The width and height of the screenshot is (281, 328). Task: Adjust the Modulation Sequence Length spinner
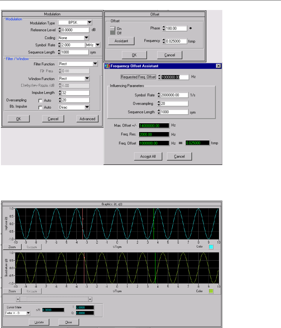pos(59,52)
